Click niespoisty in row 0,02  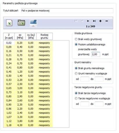click(44, 43)
